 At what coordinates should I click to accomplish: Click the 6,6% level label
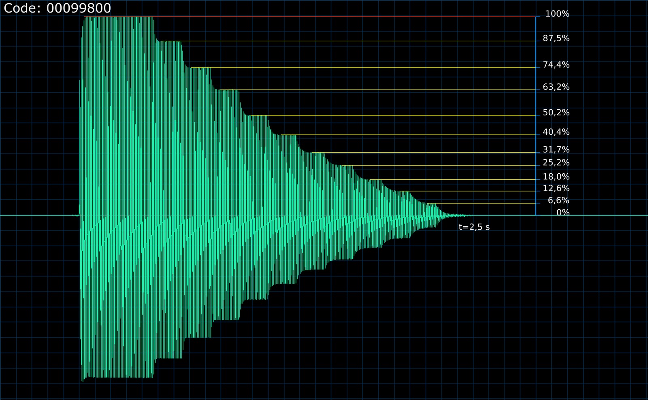pos(558,201)
